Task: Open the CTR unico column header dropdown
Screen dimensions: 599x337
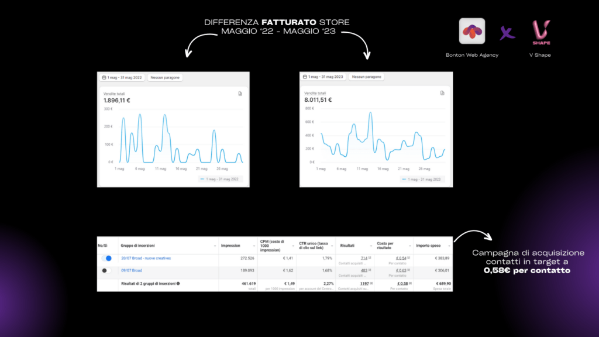Action: (332, 246)
